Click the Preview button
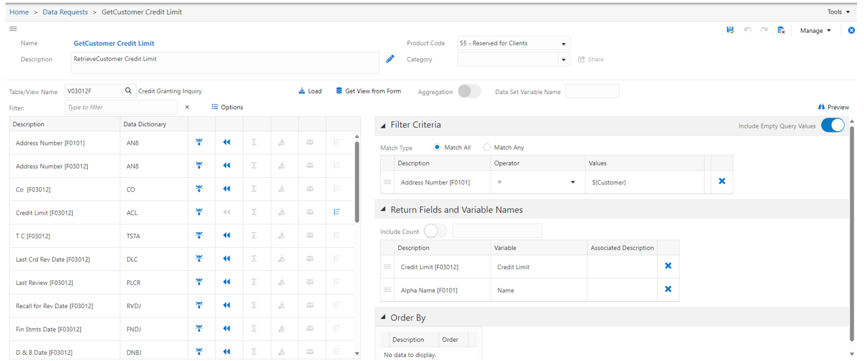Image resolution: width=864 pixels, height=361 pixels. 834,107
